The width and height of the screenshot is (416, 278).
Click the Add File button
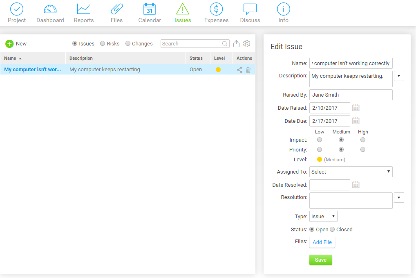(322, 242)
